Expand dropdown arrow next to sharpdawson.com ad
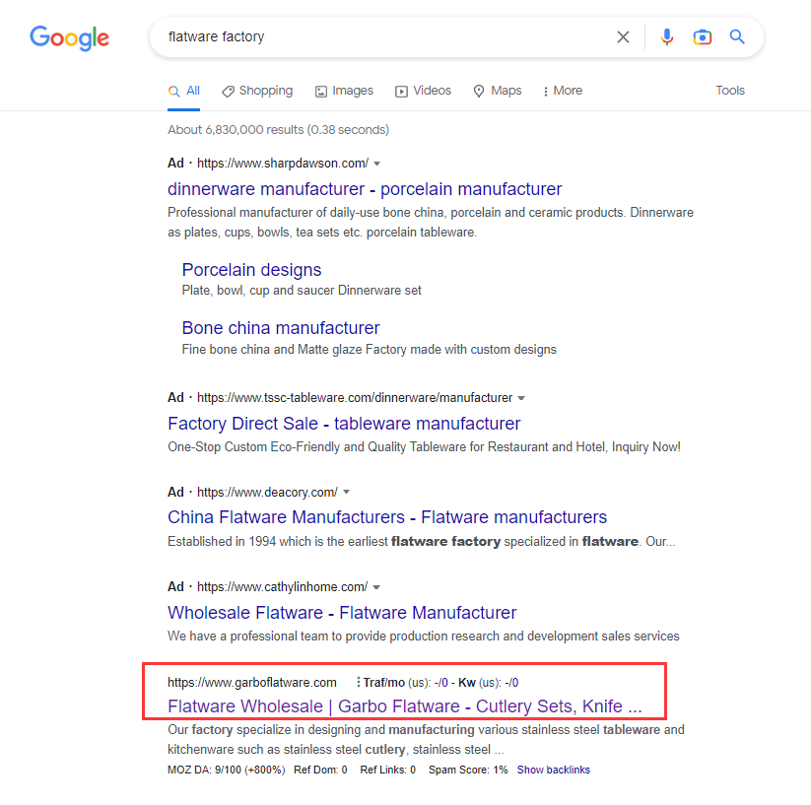811x805 pixels. (x=377, y=164)
